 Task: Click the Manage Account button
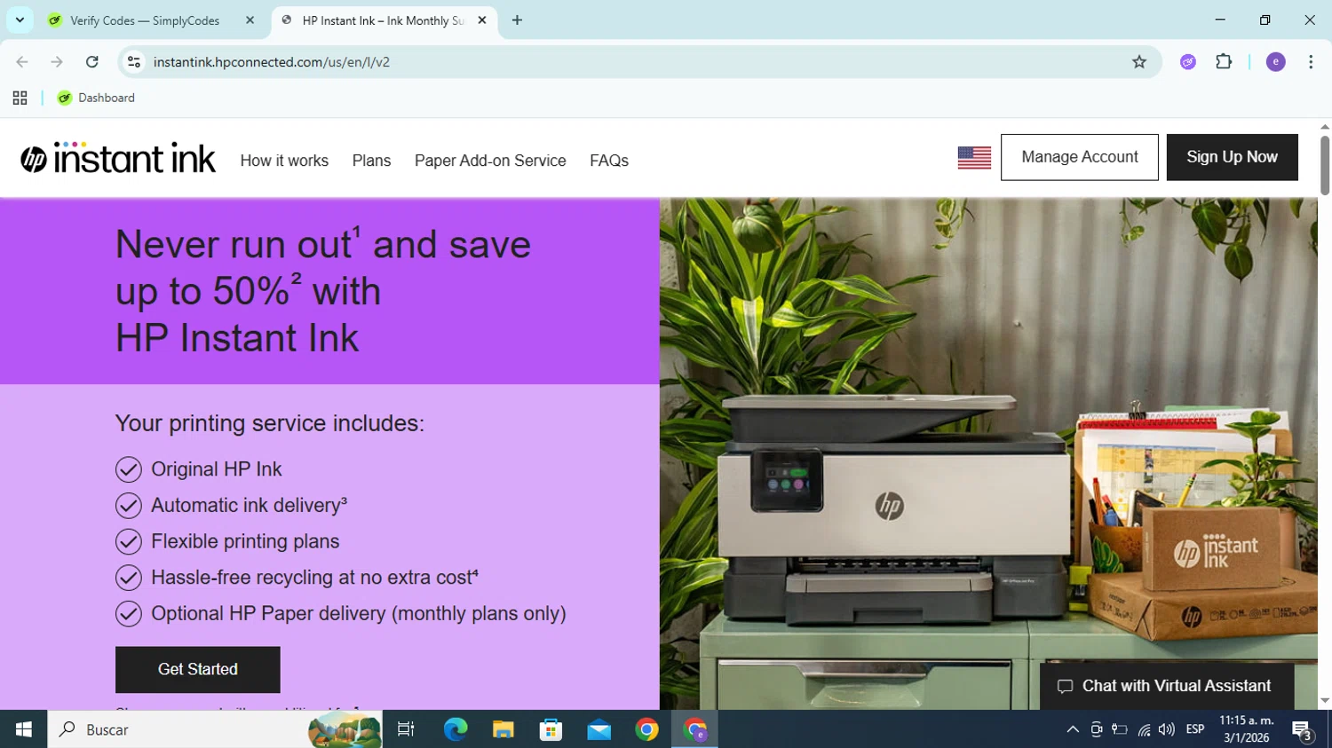1080,157
